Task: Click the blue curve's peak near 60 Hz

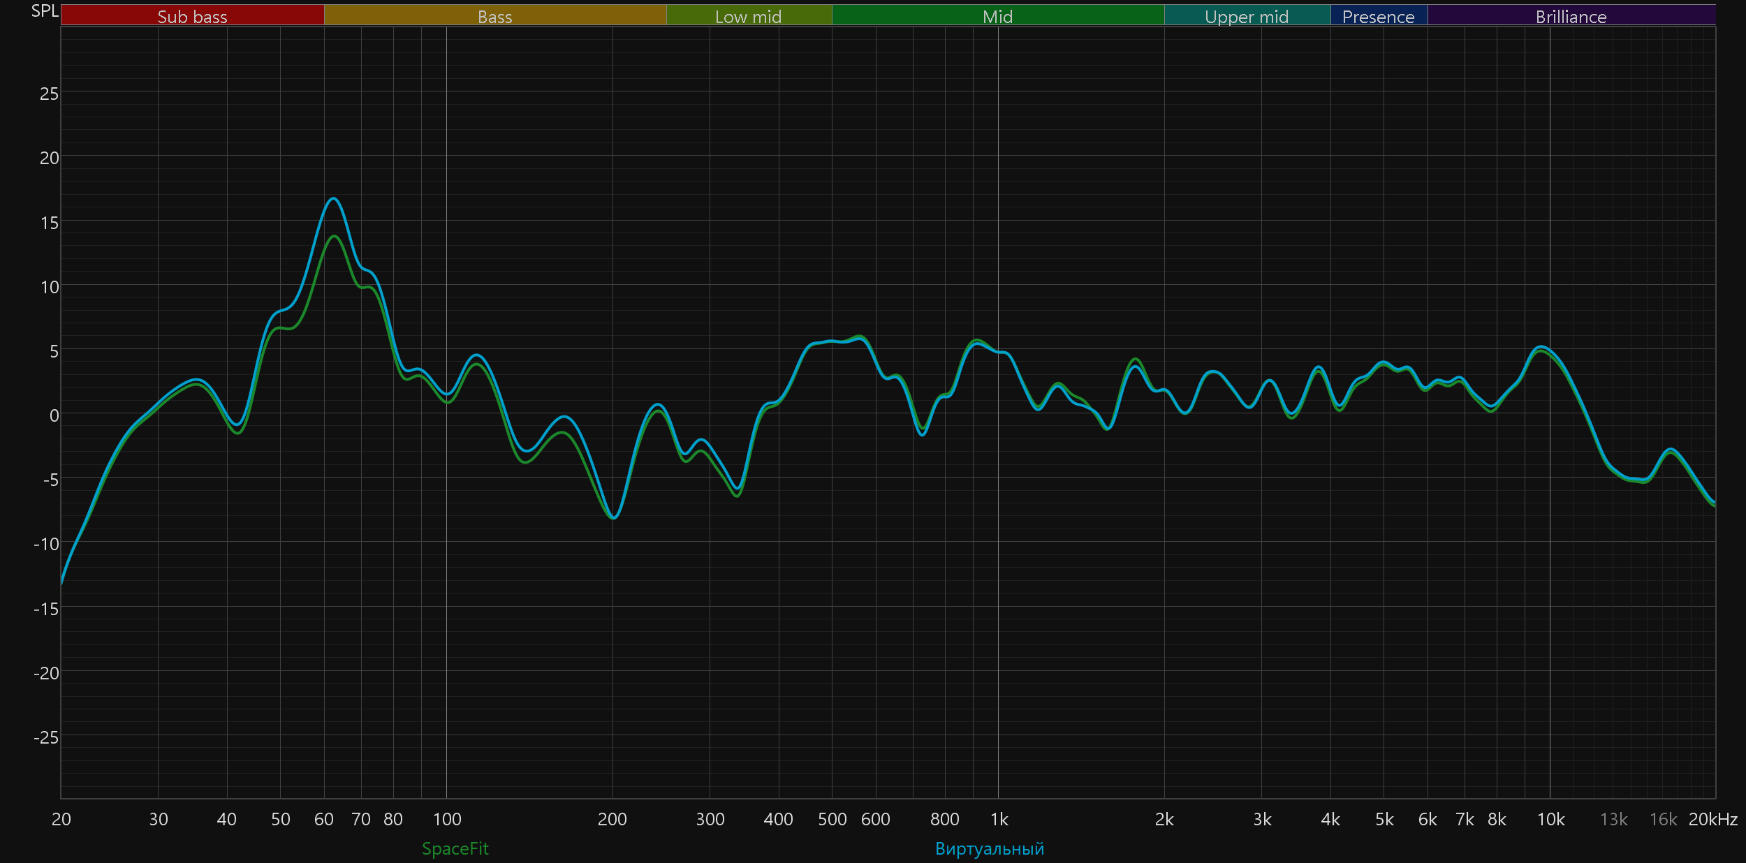Action: click(334, 199)
